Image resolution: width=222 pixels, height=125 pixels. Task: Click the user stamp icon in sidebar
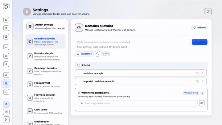(x=6, y=75)
